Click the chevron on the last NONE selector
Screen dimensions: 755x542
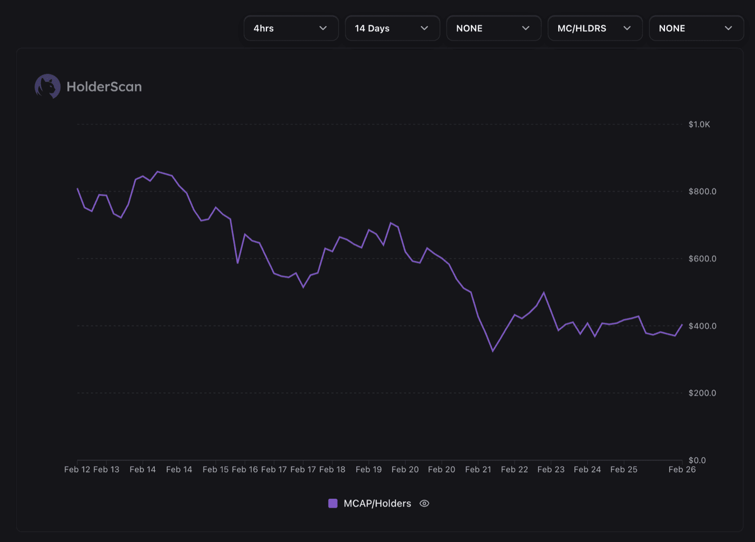tap(729, 28)
